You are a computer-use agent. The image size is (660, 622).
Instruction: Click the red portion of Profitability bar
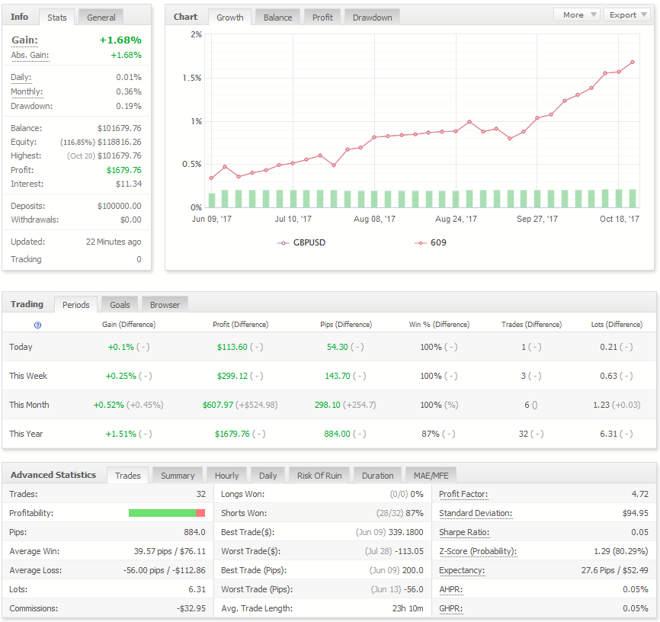pos(200,513)
